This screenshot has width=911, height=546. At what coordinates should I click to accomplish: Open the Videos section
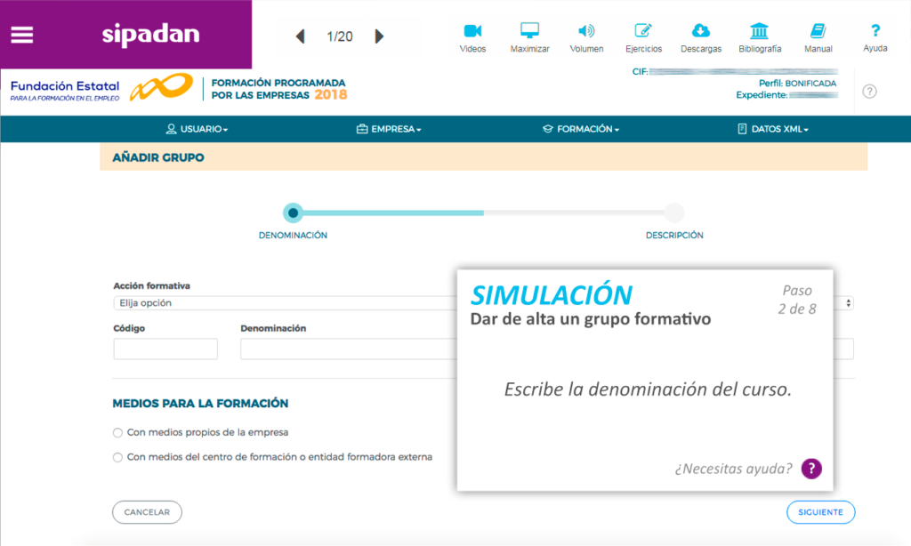point(472,38)
